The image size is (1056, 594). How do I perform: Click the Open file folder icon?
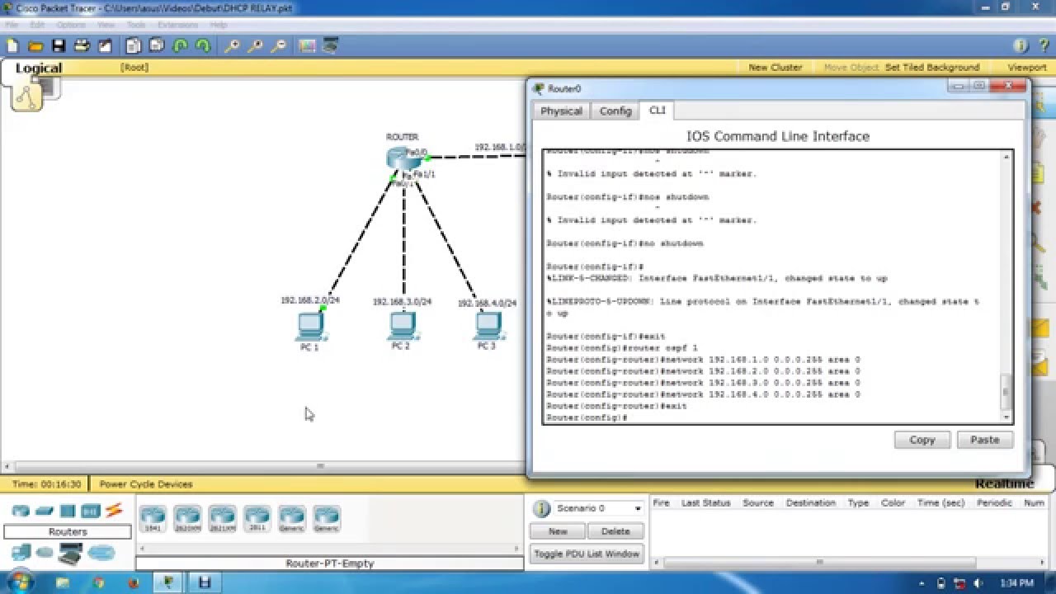tap(35, 46)
